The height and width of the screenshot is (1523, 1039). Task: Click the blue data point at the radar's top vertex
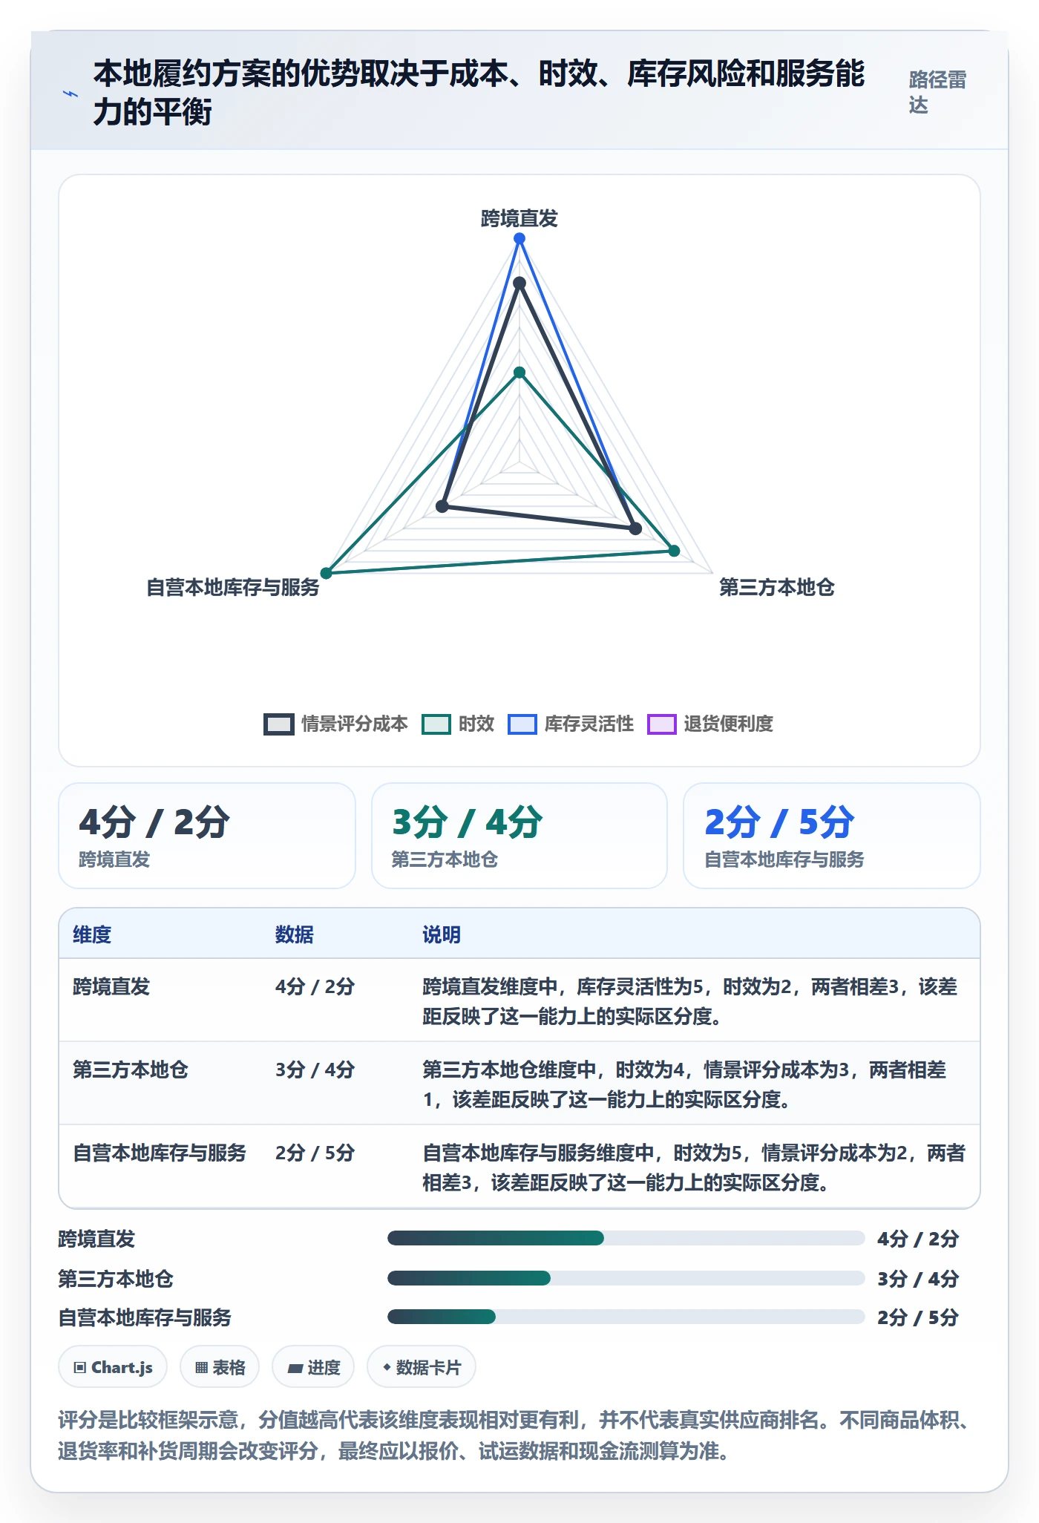[519, 238]
